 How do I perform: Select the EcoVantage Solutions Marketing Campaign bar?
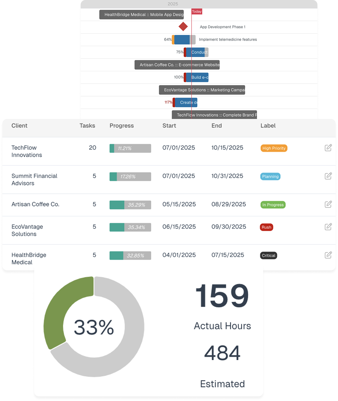coord(202,90)
